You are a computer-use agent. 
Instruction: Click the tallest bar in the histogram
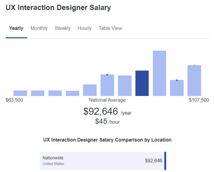pos(159,73)
